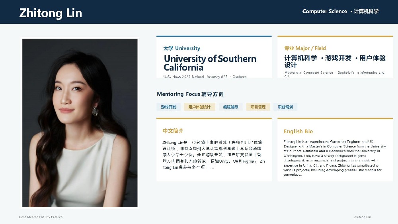Click the English Bio heading
Image resolution: width=398 pixels, height=224 pixels.
point(298,131)
